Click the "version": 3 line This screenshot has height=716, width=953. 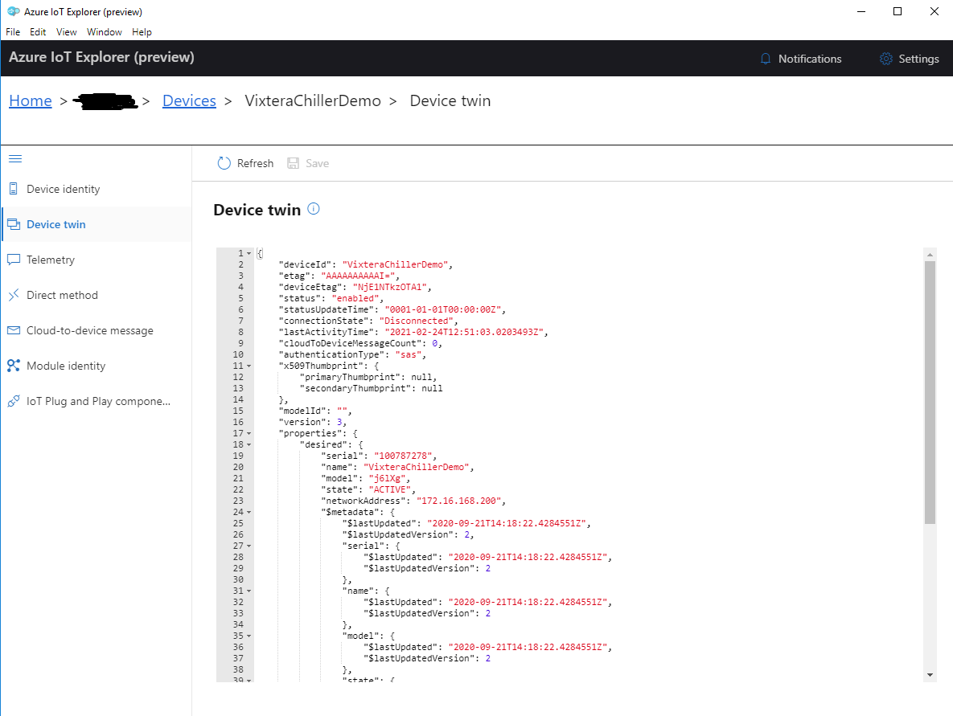312,422
